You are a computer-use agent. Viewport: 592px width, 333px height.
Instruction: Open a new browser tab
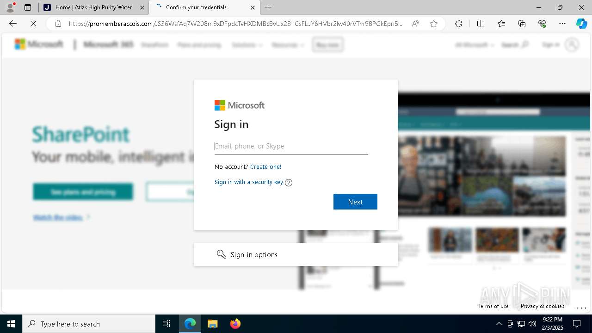pos(268,7)
